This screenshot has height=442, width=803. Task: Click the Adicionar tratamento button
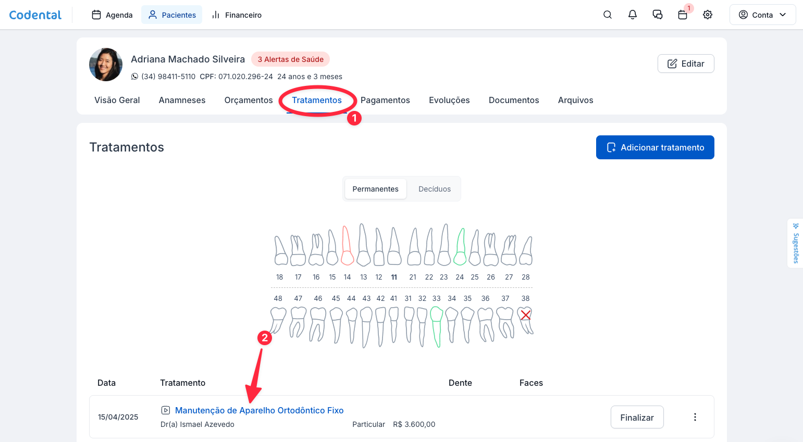pos(655,147)
